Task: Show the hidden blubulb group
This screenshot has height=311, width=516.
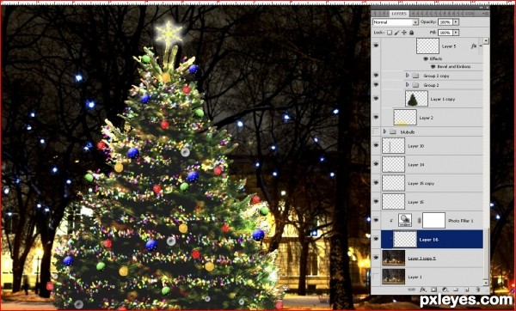Action: click(376, 131)
